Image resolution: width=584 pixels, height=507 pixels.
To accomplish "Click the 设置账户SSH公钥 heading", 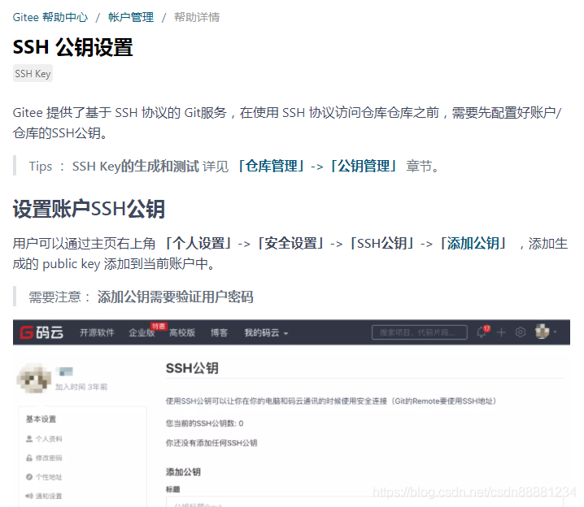I will point(89,209).
